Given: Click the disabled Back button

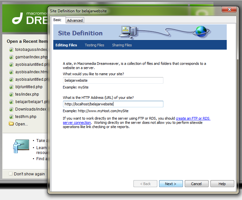Looking at the screenshot, I should pyautogui.click(x=145, y=184).
